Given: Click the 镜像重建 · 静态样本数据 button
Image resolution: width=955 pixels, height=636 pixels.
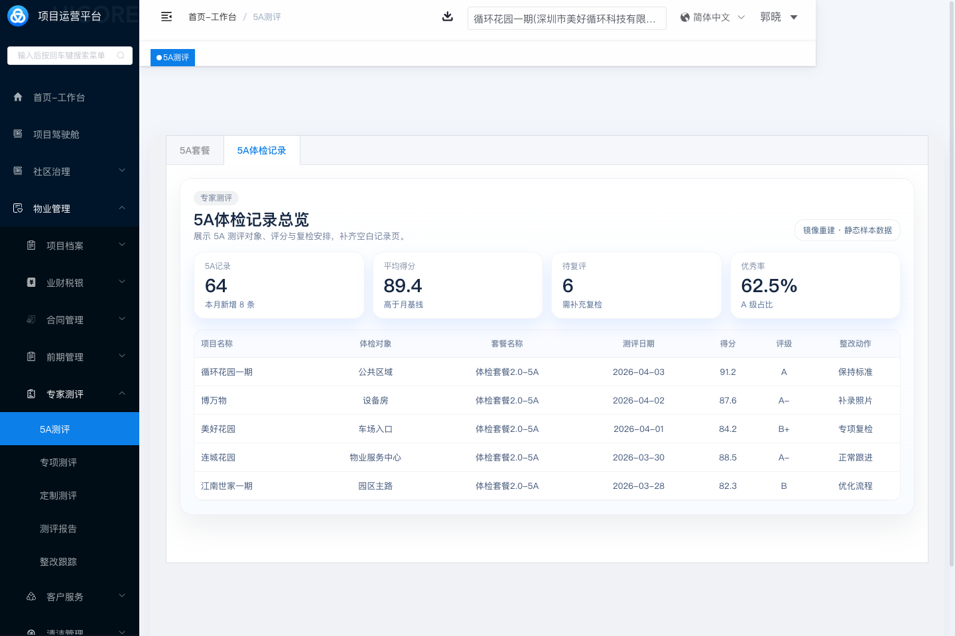Looking at the screenshot, I should [847, 231].
